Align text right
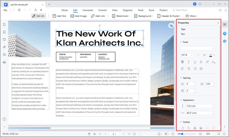 click(x=195, y=69)
